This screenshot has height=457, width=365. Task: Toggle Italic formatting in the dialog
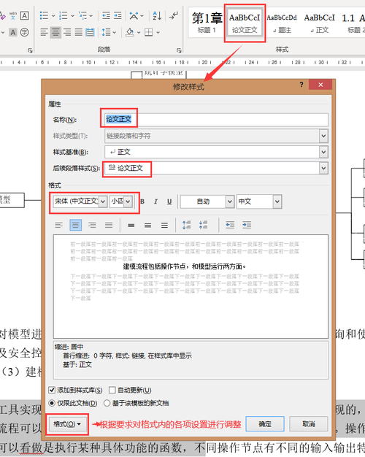point(155,201)
